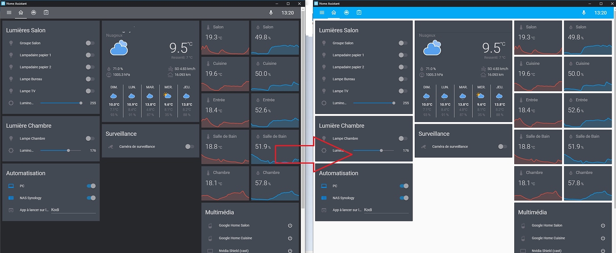Viewport: 616px width, 253px height.
Task: Open hamburger menu in left dark window
Action: (8, 12)
